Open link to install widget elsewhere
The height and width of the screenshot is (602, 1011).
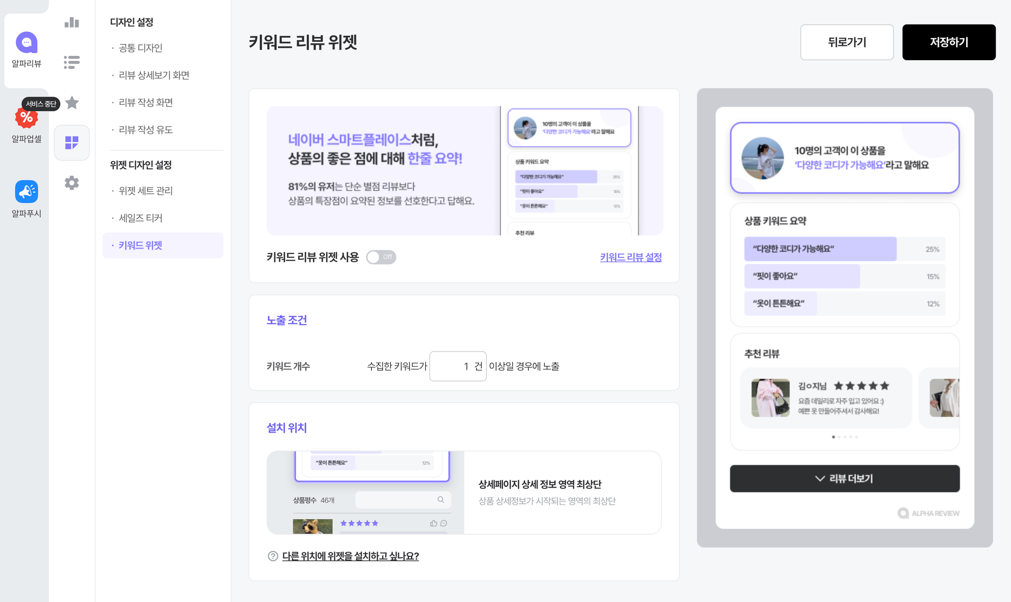[350, 556]
